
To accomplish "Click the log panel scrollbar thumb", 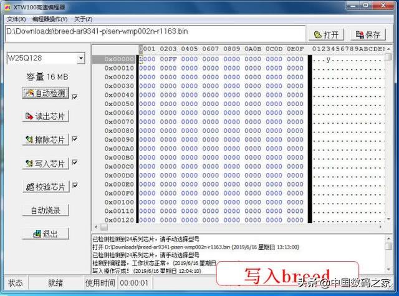I will click(x=388, y=246).
